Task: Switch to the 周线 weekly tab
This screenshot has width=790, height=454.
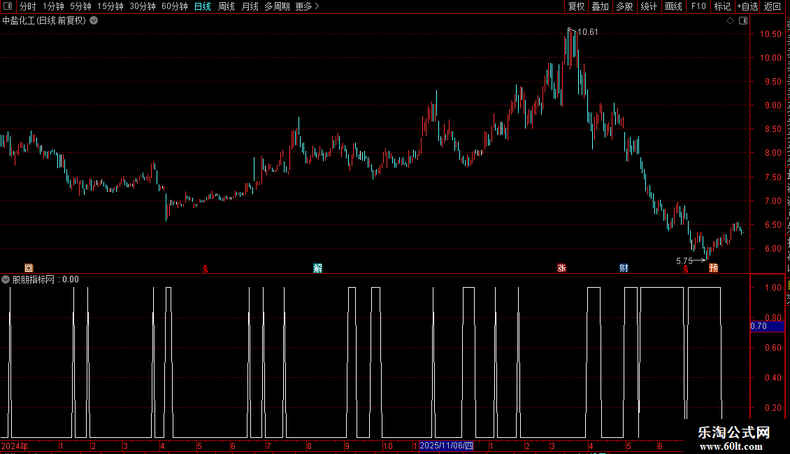Action: click(x=227, y=6)
